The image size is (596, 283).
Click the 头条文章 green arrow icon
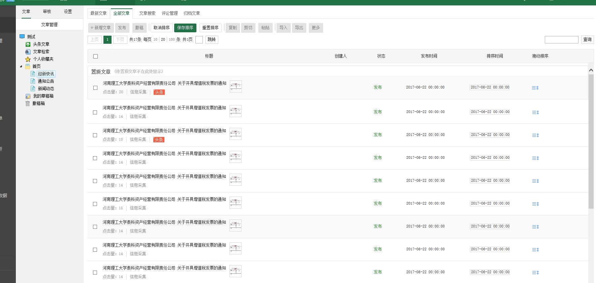(28, 44)
